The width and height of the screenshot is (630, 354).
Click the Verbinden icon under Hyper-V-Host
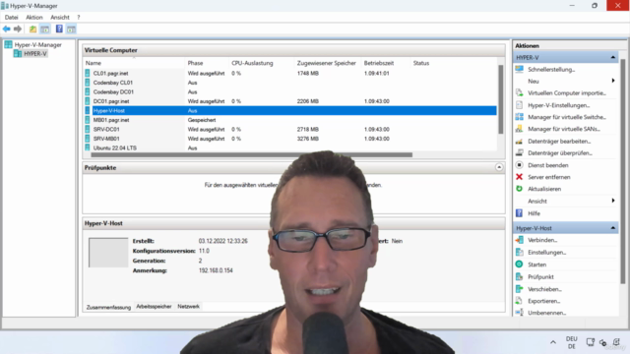pyautogui.click(x=519, y=240)
